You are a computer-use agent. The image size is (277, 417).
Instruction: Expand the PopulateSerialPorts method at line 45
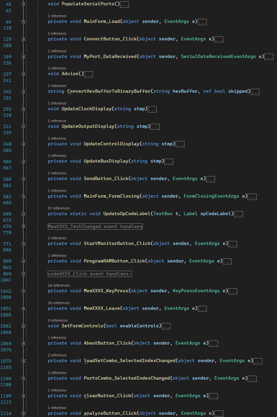tap(23, 4)
